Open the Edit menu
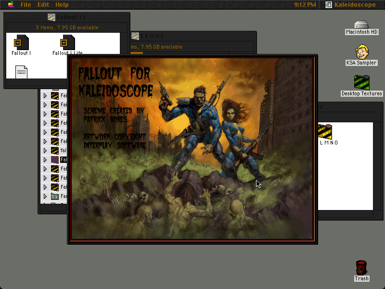The height and width of the screenshot is (289, 385). tap(43, 5)
